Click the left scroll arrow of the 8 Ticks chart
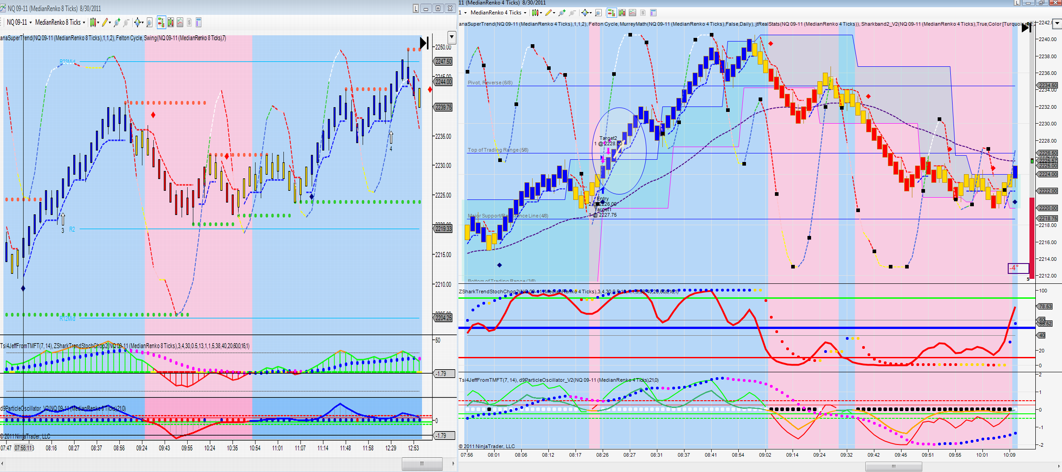Screen dimensions: 1062x472 click(x=2, y=463)
